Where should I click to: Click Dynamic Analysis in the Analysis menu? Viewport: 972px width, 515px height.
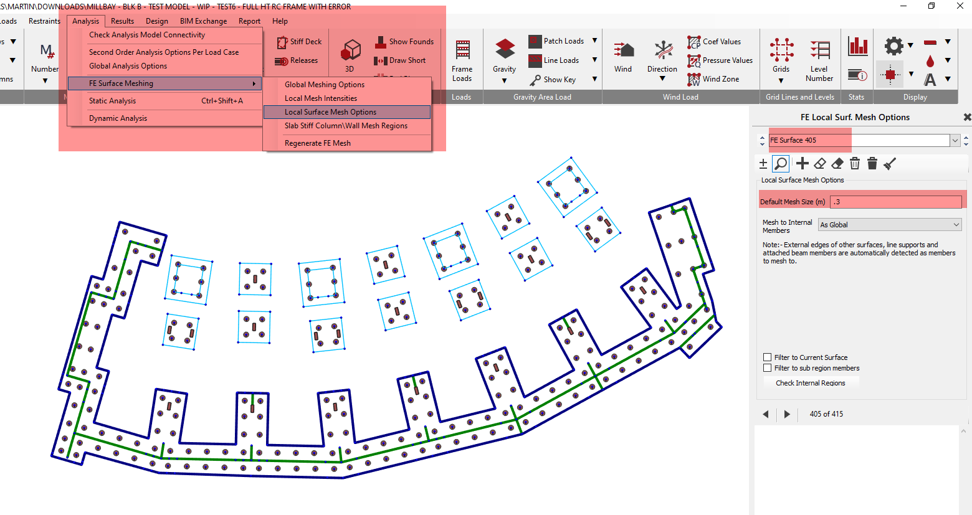165,118
